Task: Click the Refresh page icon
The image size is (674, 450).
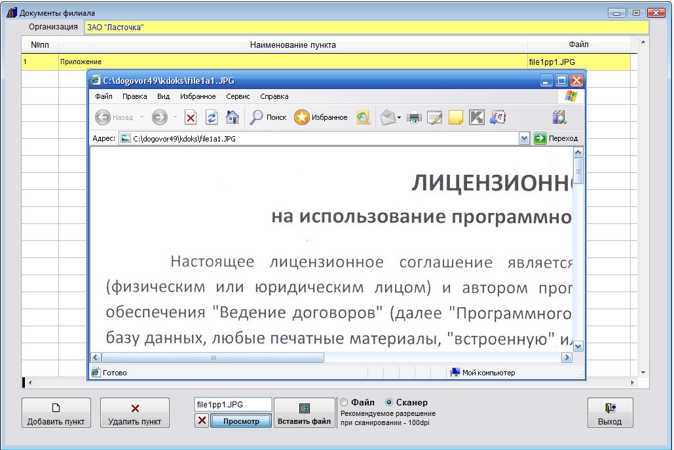Action: click(x=211, y=118)
